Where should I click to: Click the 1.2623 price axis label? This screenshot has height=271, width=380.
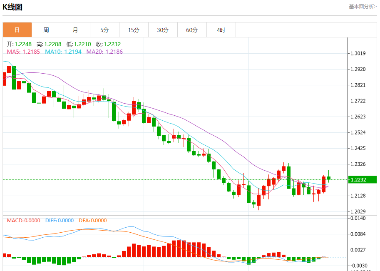click(358, 117)
